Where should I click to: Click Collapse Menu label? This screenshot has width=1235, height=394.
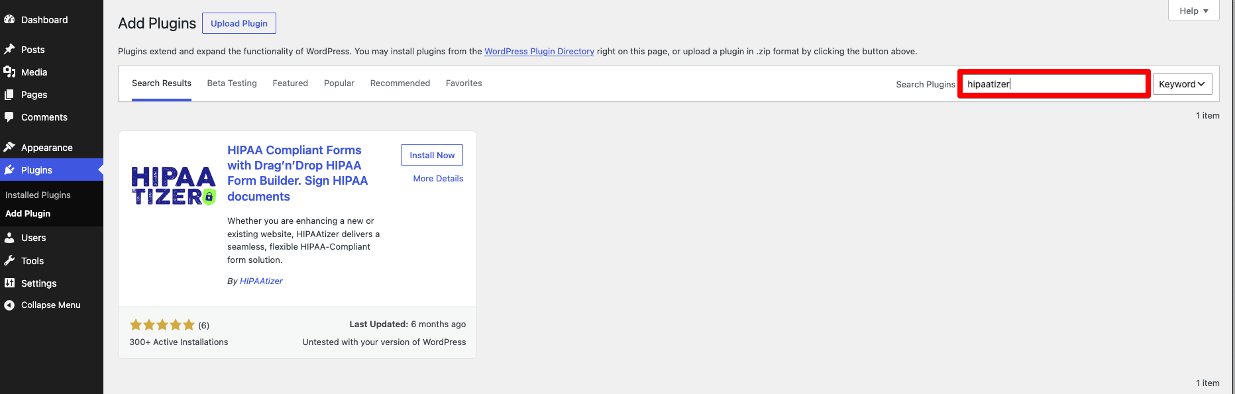51,305
